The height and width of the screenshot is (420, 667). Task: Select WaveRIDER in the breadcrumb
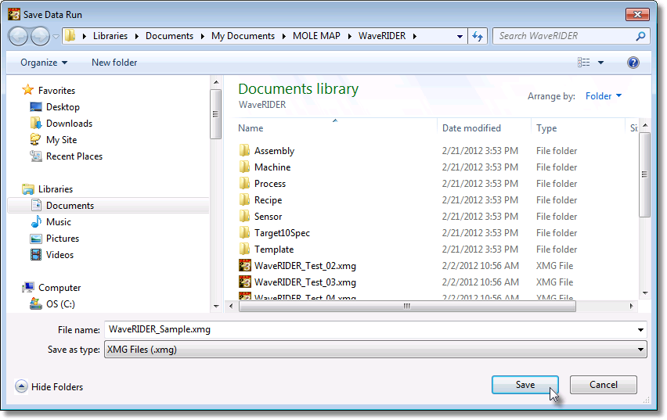(382, 36)
